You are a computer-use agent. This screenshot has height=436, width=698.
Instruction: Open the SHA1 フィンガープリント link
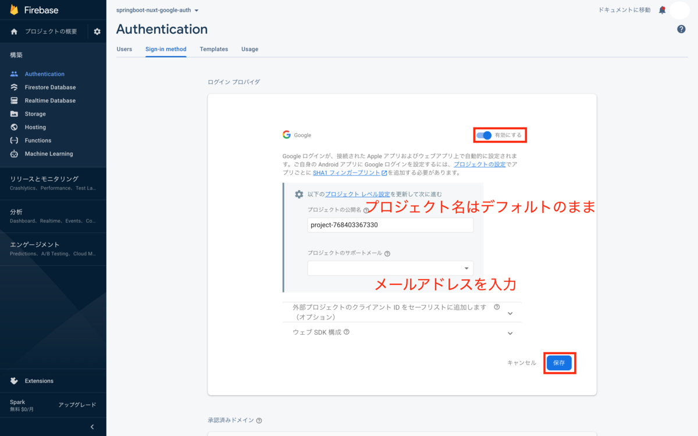350,173
